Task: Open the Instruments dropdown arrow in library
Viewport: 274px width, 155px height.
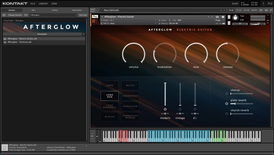Action: pos(83,34)
